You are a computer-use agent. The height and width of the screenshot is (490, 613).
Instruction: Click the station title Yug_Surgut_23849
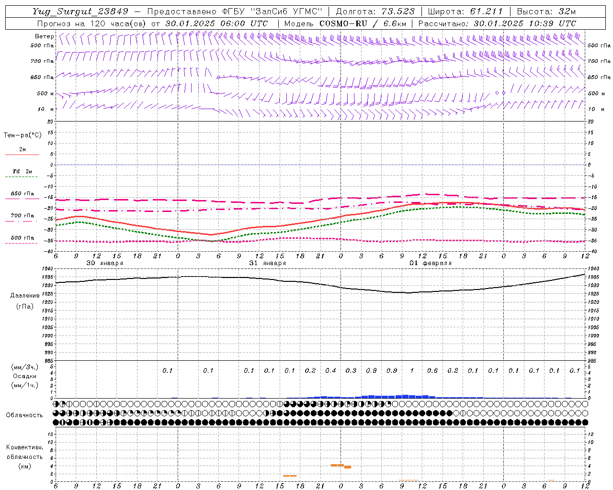(x=80, y=12)
